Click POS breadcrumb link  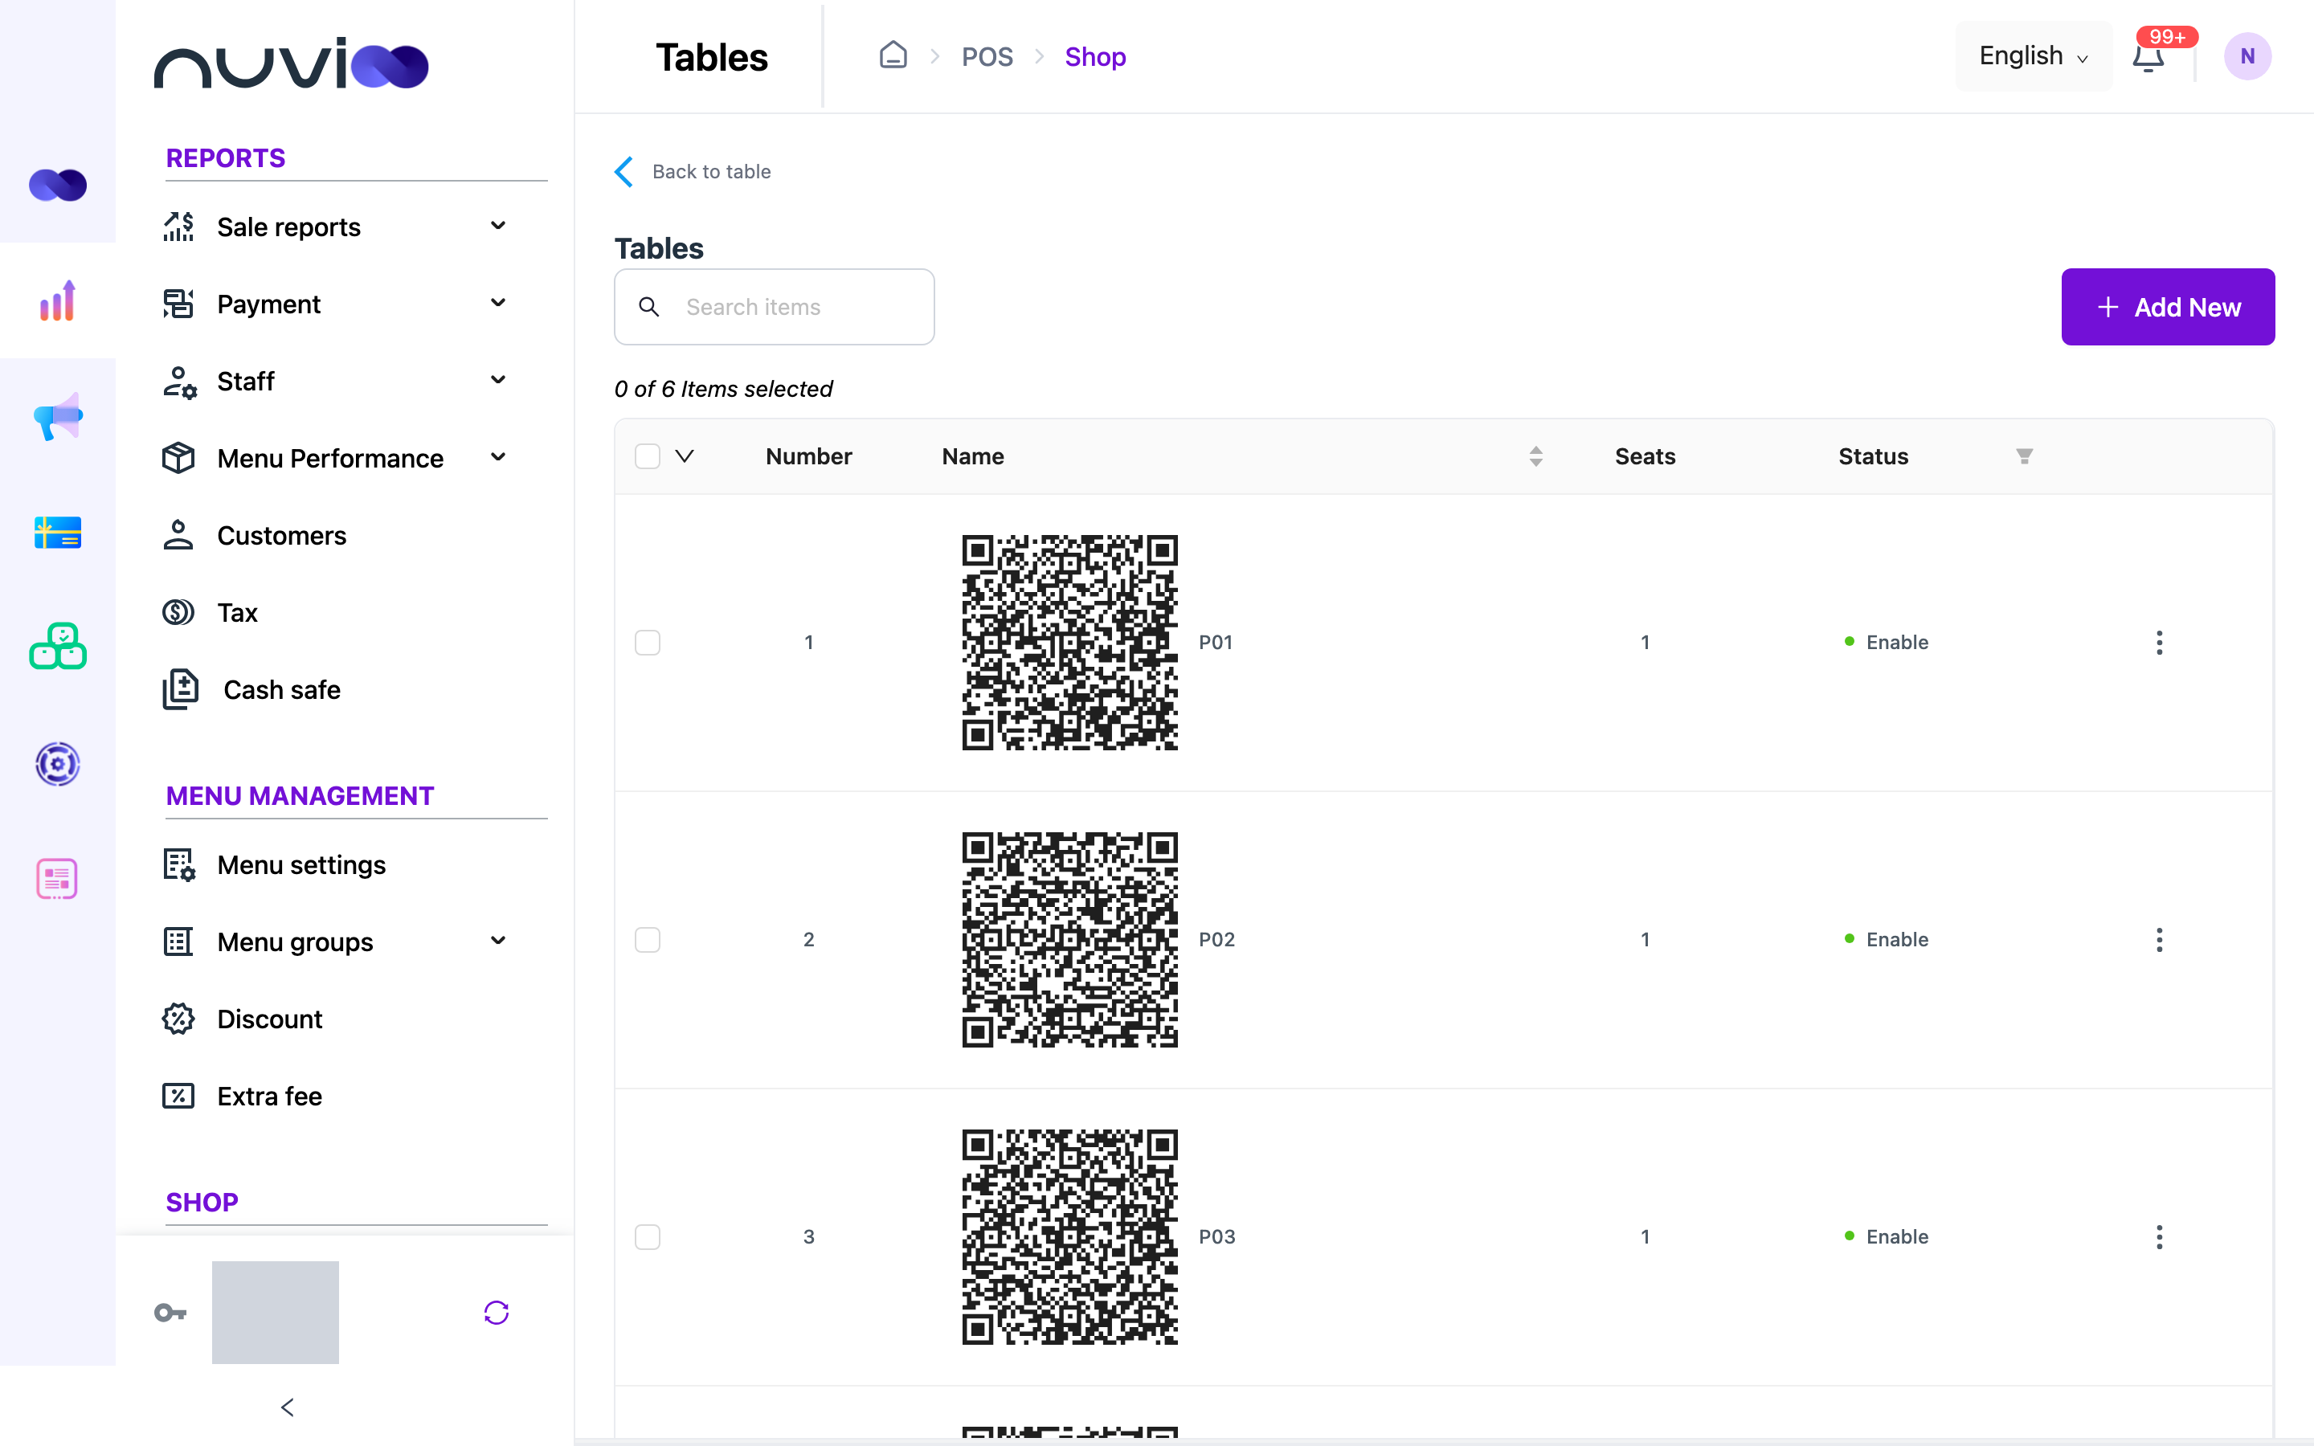(987, 56)
